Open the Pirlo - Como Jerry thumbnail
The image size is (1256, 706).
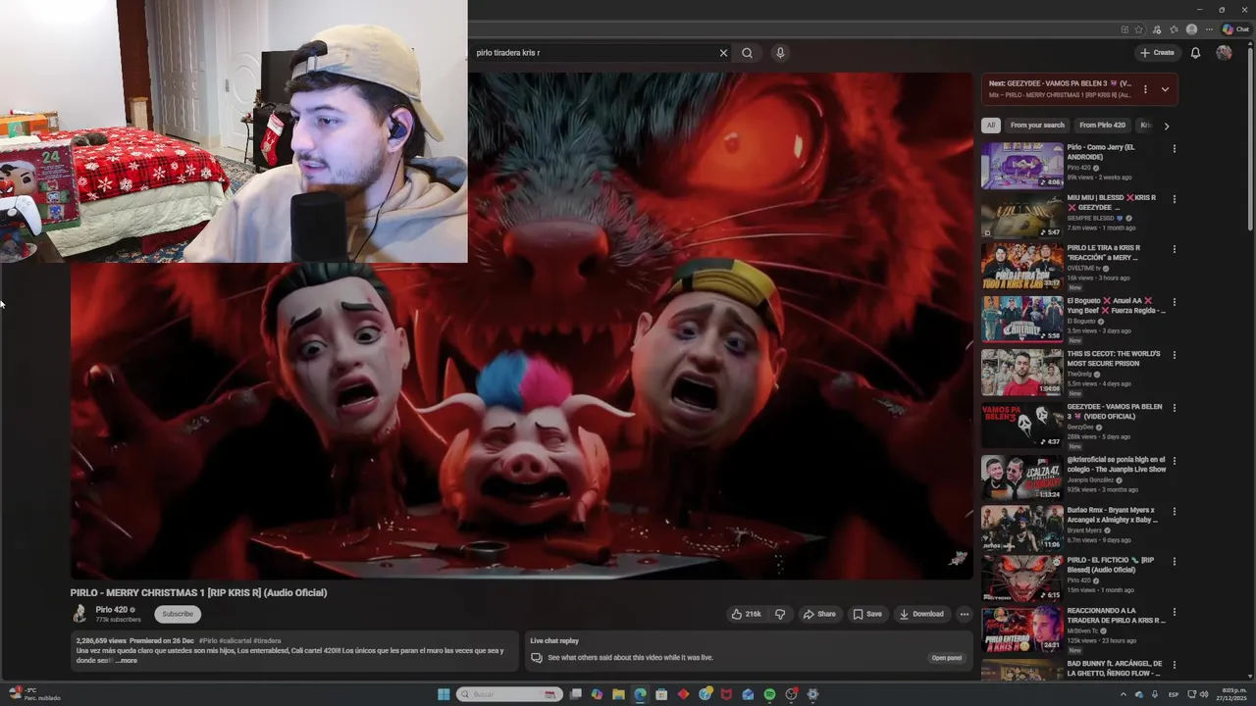click(1022, 166)
